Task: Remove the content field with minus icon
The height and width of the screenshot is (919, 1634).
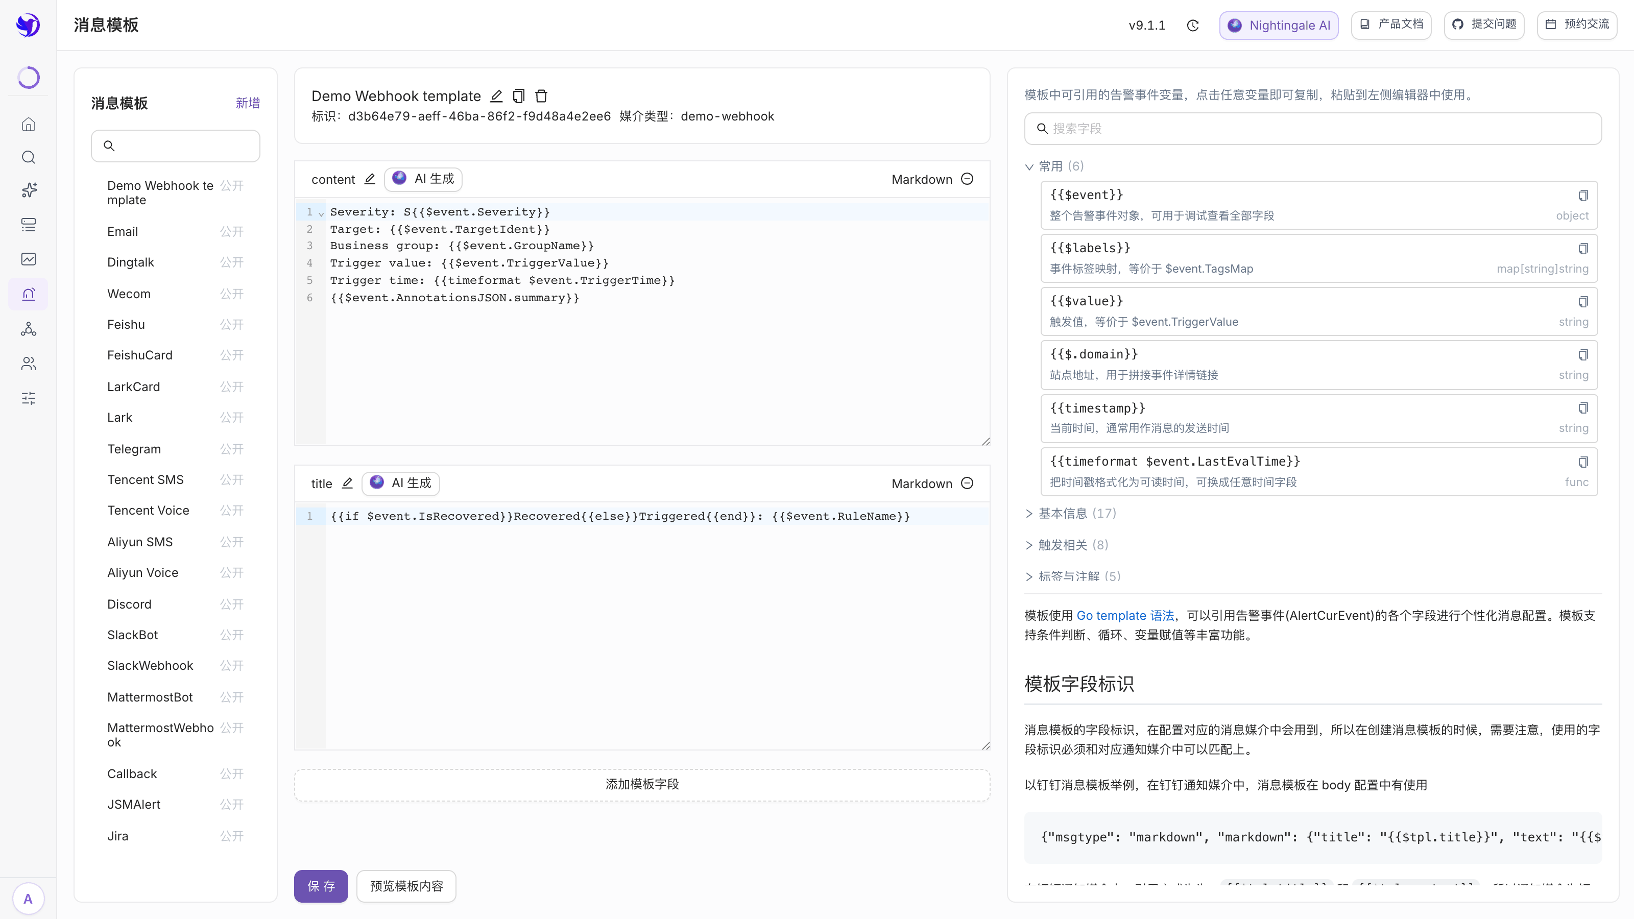Action: 967,179
